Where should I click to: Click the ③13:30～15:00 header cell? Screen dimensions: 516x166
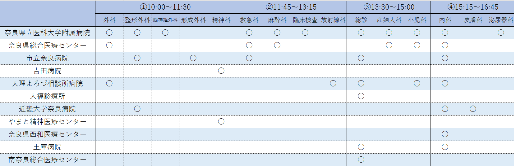point(389,7)
